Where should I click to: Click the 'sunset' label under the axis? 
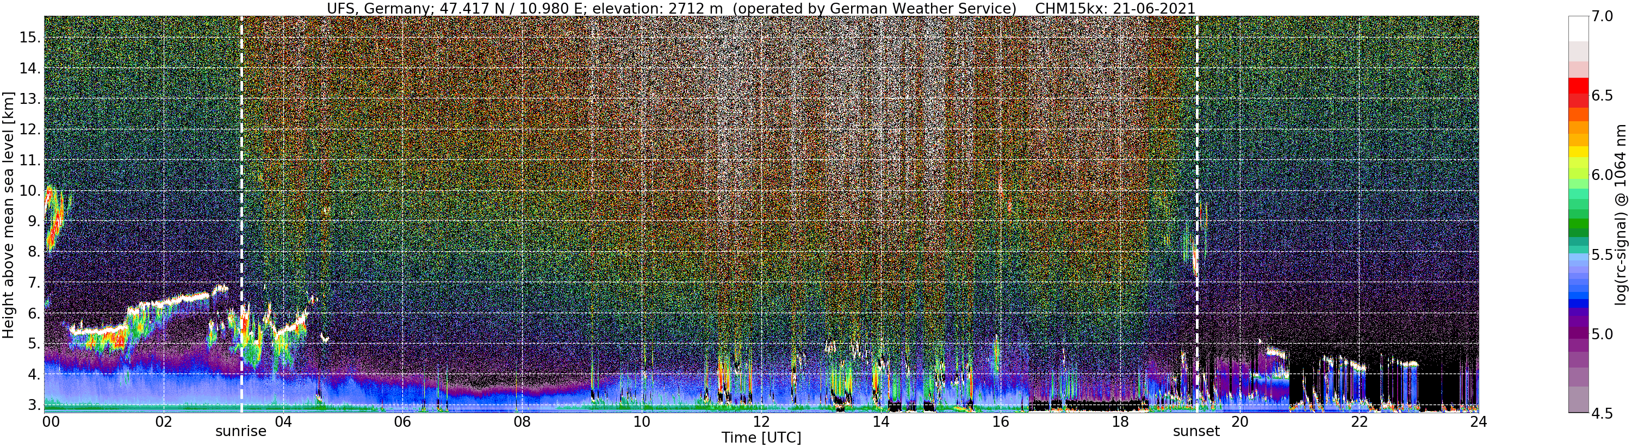(x=1196, y=432)
